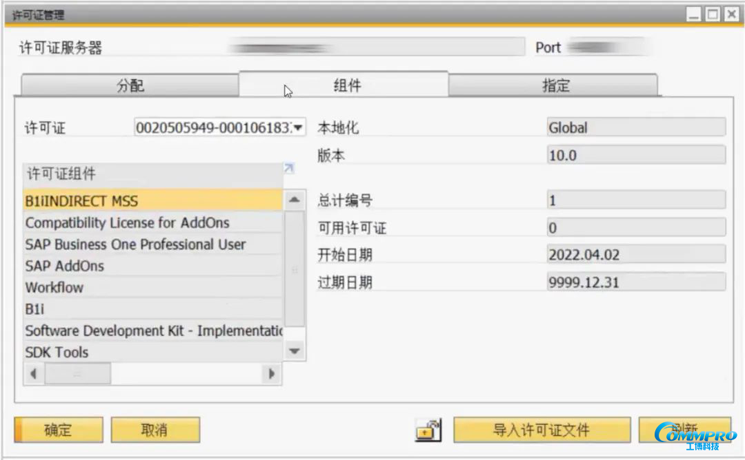745x460 pixels.
Task: Click the scroll-down arrow of the component list
Action: [294, 351]
